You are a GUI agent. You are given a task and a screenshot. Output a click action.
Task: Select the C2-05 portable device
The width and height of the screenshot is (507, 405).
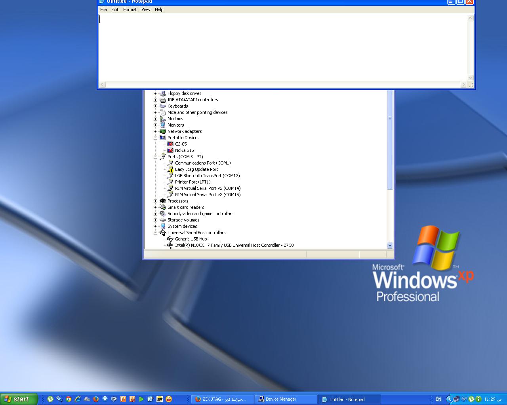point(181,144)
